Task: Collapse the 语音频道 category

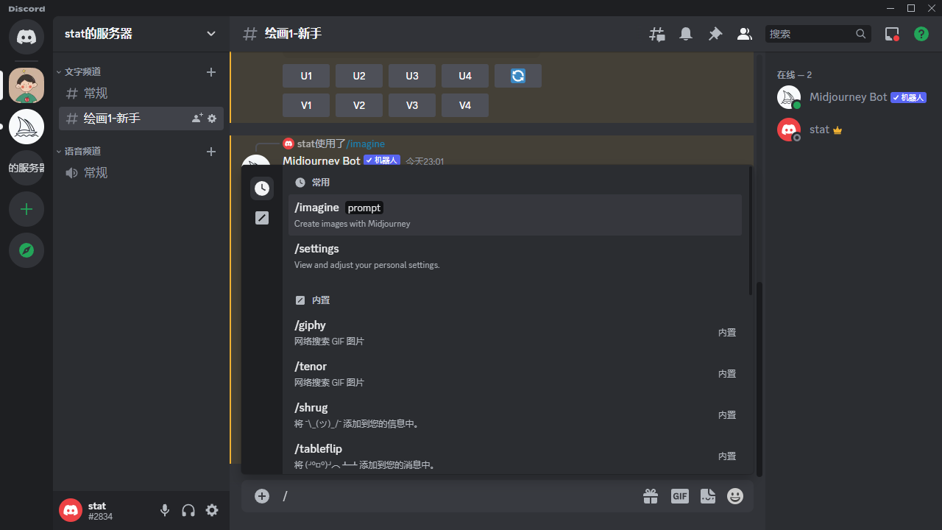Action: [x=79, y=151]
